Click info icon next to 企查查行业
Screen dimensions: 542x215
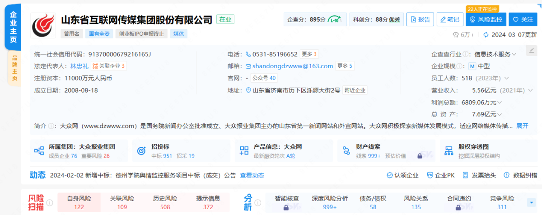point(465,54)
